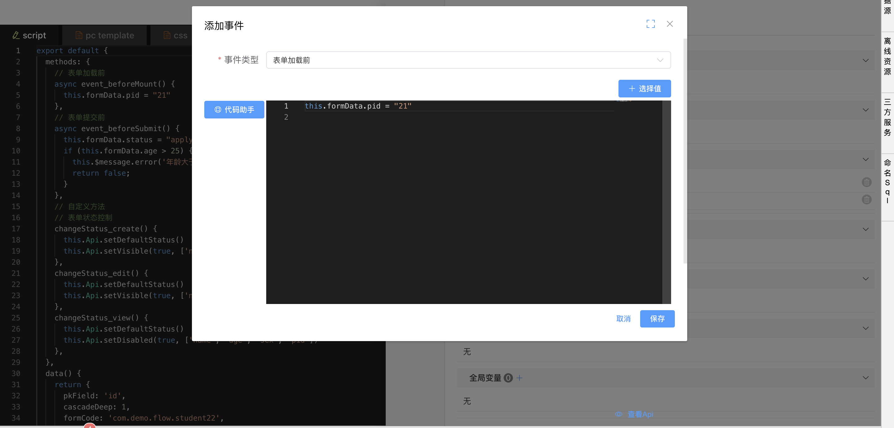Close the 添加事件 dialog
894x428 pixels.
pyautogui.click(x=670, y=24)
